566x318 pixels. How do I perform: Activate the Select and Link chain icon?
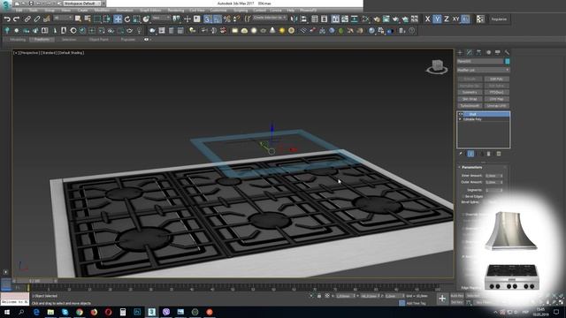pos(27,19)
